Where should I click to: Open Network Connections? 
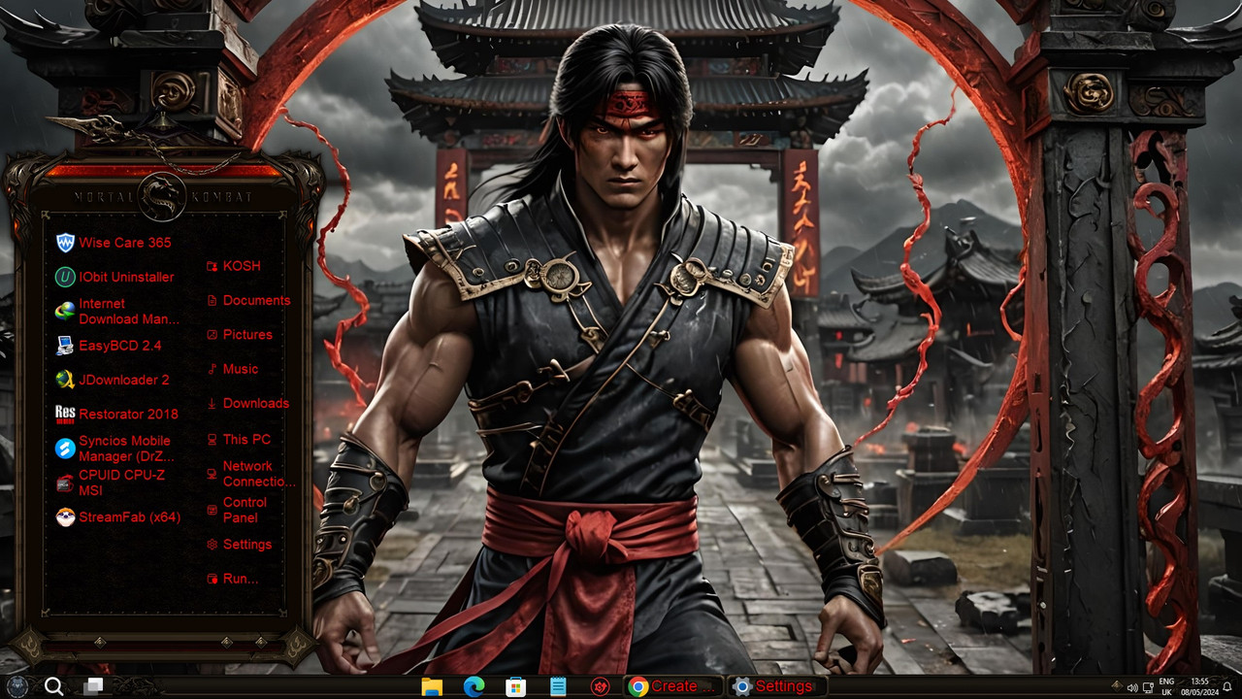[250, 474]
